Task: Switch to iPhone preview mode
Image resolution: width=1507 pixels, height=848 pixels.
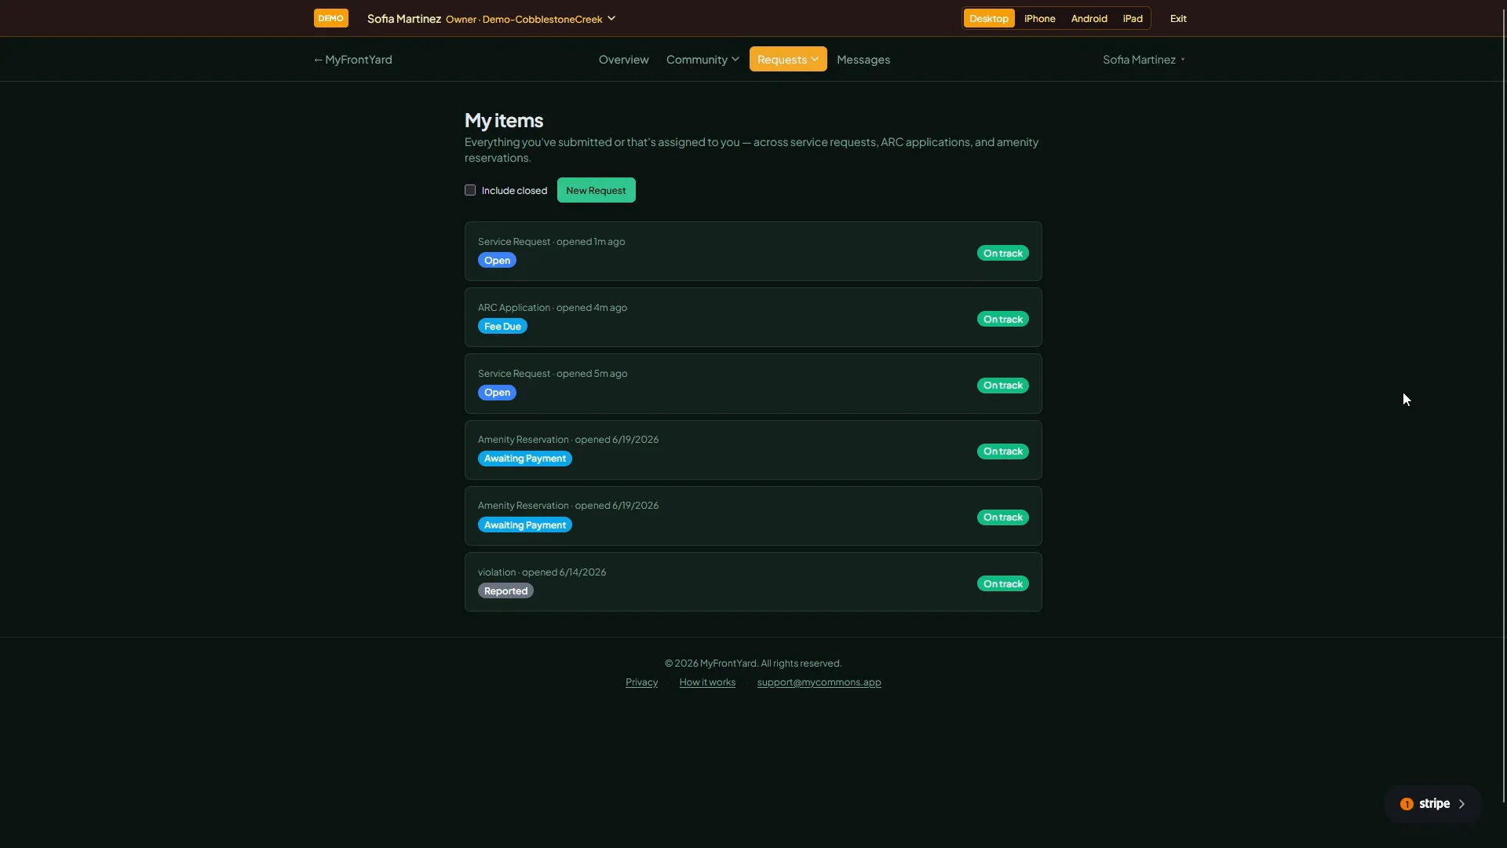Action: pos(1040,18)
